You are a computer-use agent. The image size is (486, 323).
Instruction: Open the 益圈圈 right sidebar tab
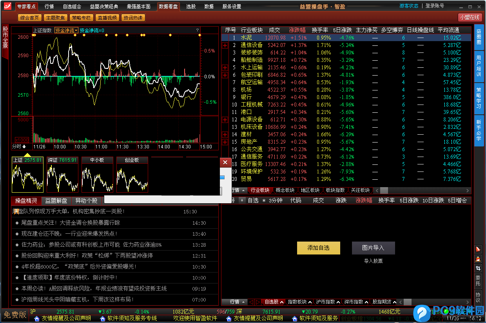tap(479, 37)
